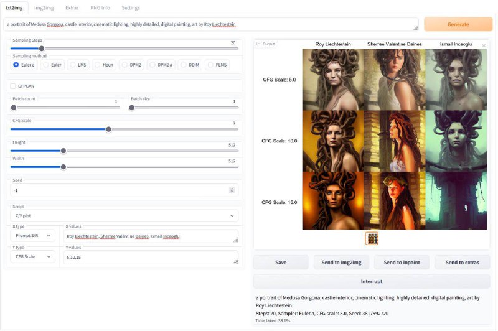Open the Settings tab
This screenshot has height=331, width=498.
131,8
